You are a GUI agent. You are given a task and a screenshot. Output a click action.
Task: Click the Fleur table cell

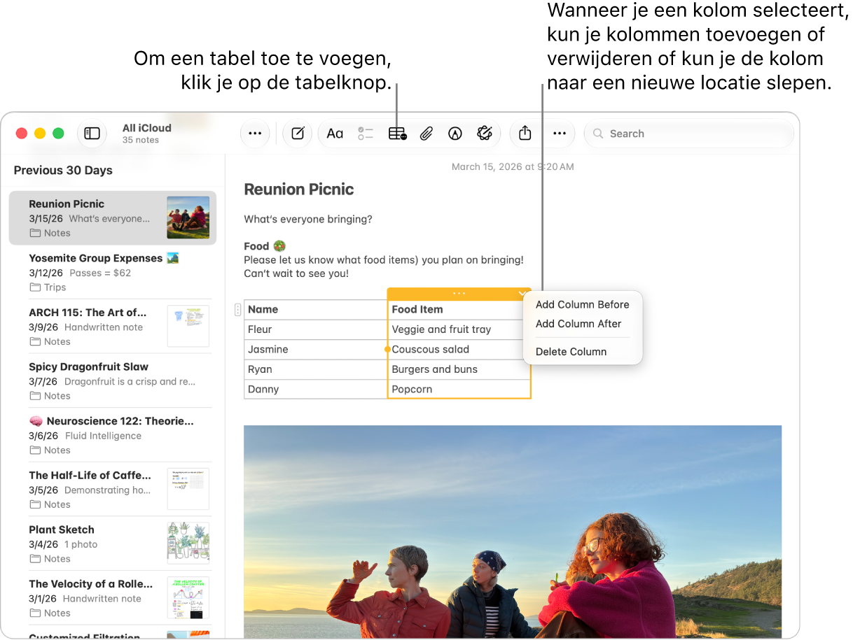[x=316, y=329]
